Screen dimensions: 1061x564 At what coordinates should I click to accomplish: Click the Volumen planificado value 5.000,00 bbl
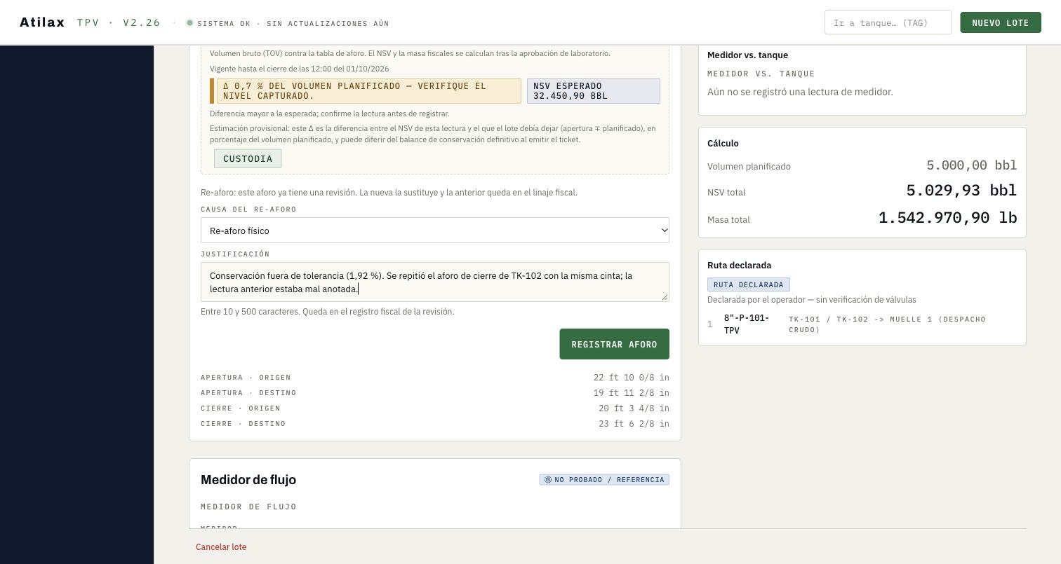coord(972,165)
